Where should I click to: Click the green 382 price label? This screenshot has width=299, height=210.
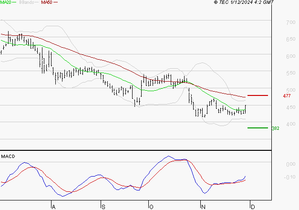point(275,128)
